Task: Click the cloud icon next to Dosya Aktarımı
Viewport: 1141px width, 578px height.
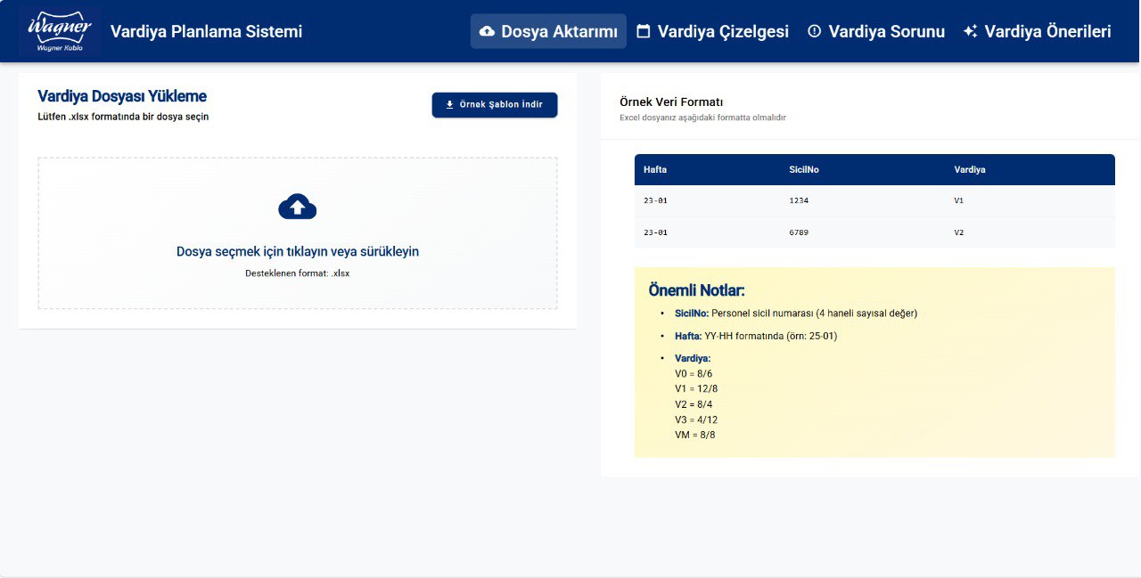Action: (486, 31)
